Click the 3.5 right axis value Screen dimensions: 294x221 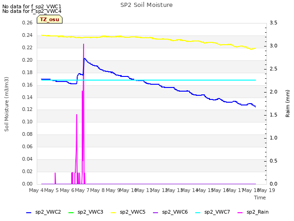click(273, 23)
